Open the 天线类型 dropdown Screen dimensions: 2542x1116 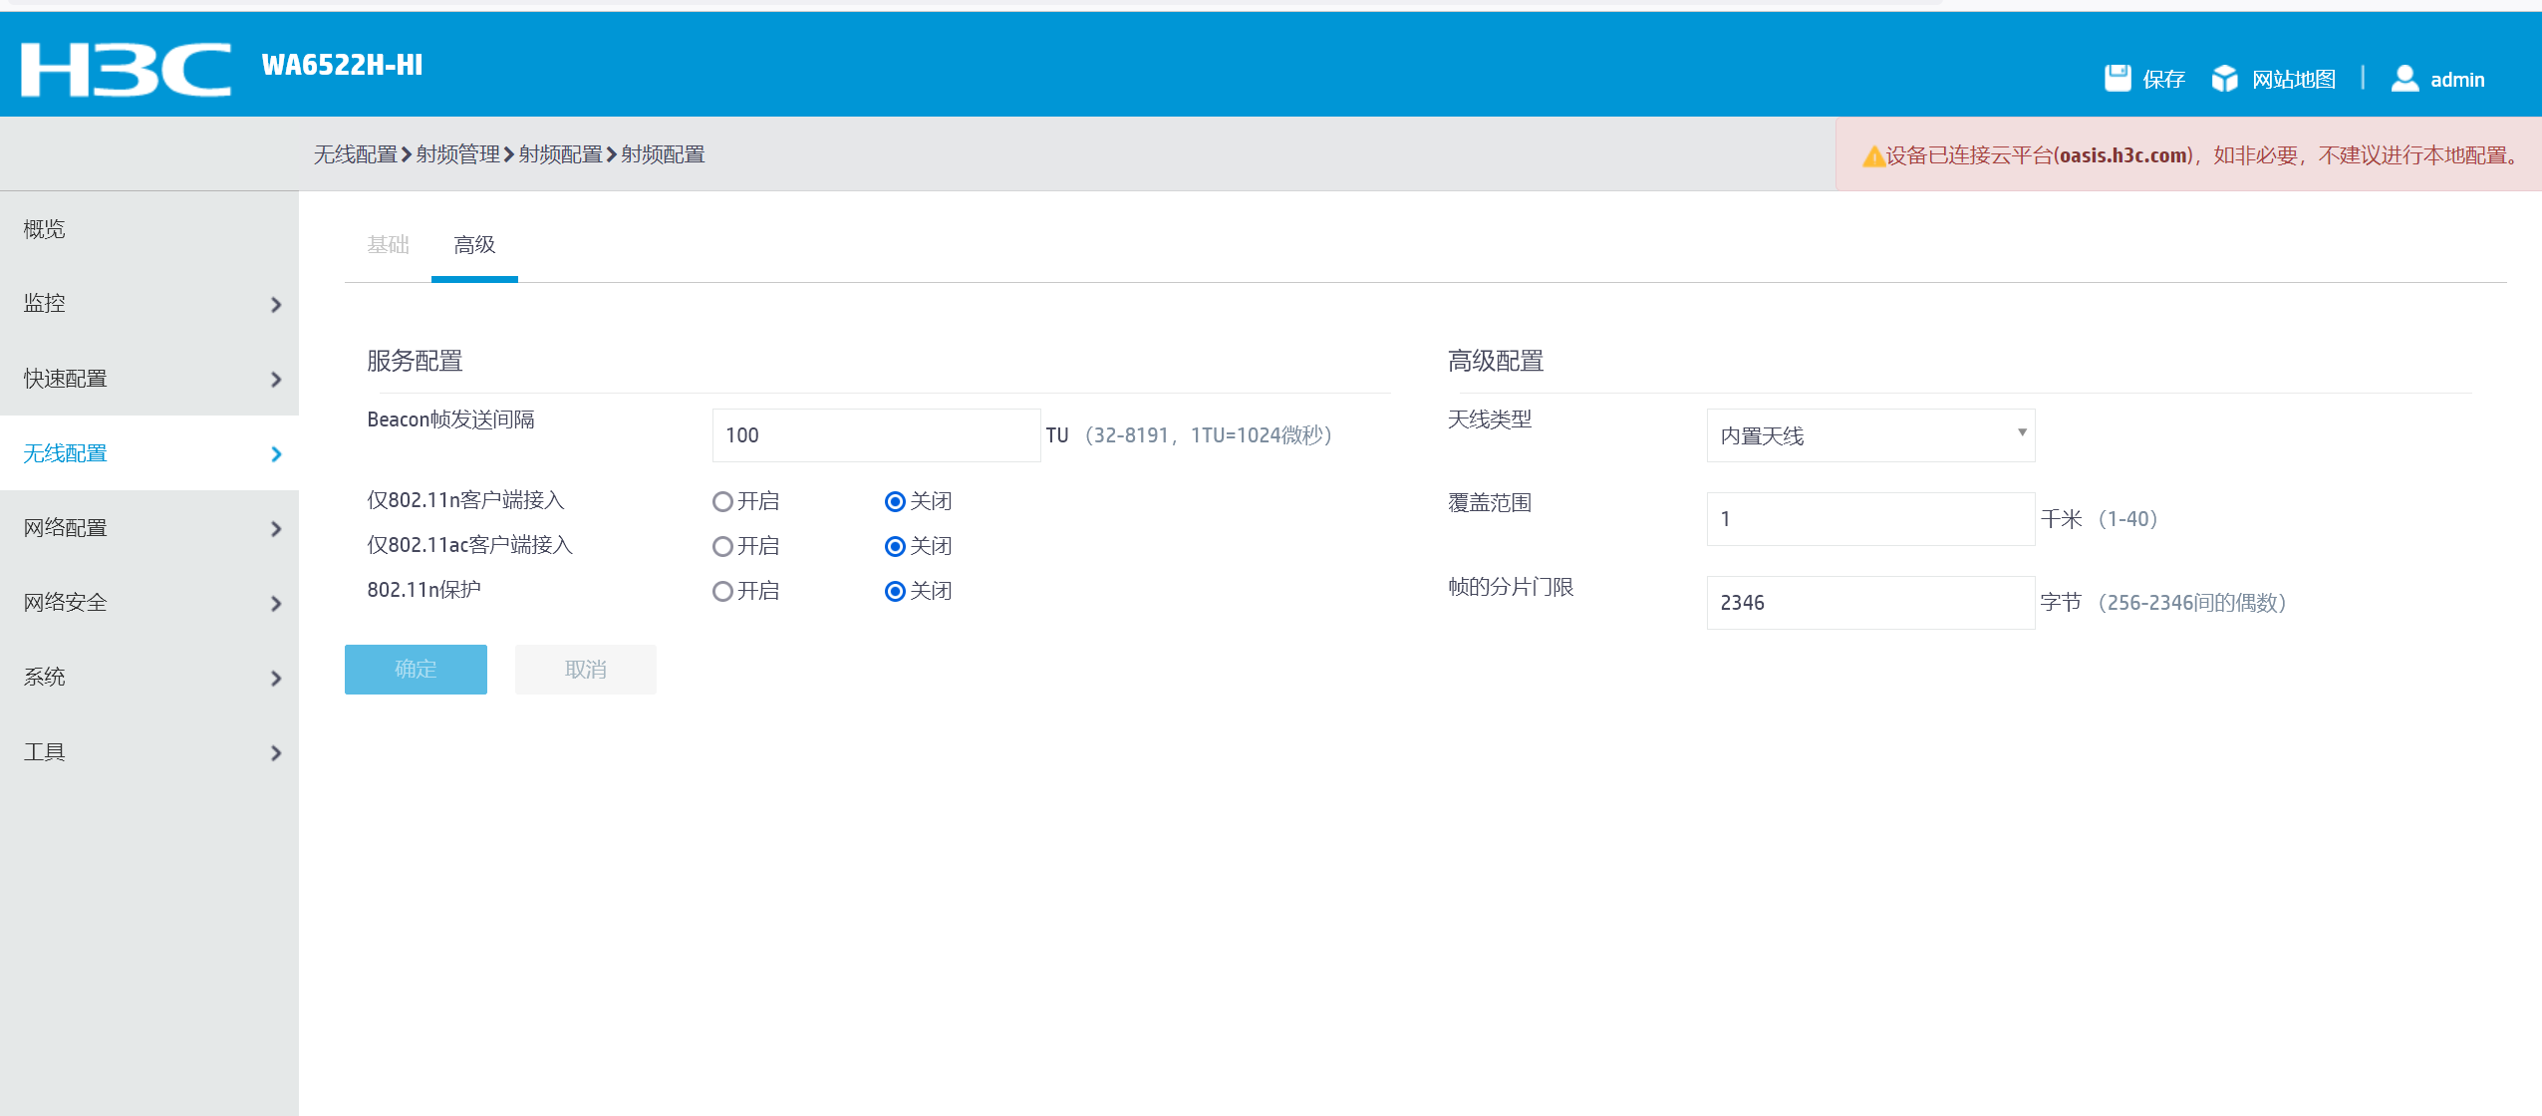[1869, 435]
